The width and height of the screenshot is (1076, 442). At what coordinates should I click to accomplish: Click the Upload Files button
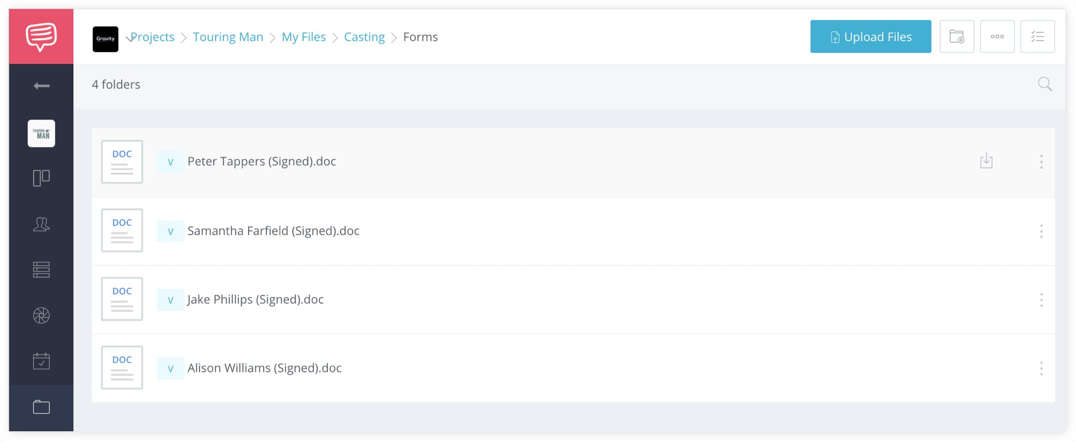click(870, 37)
